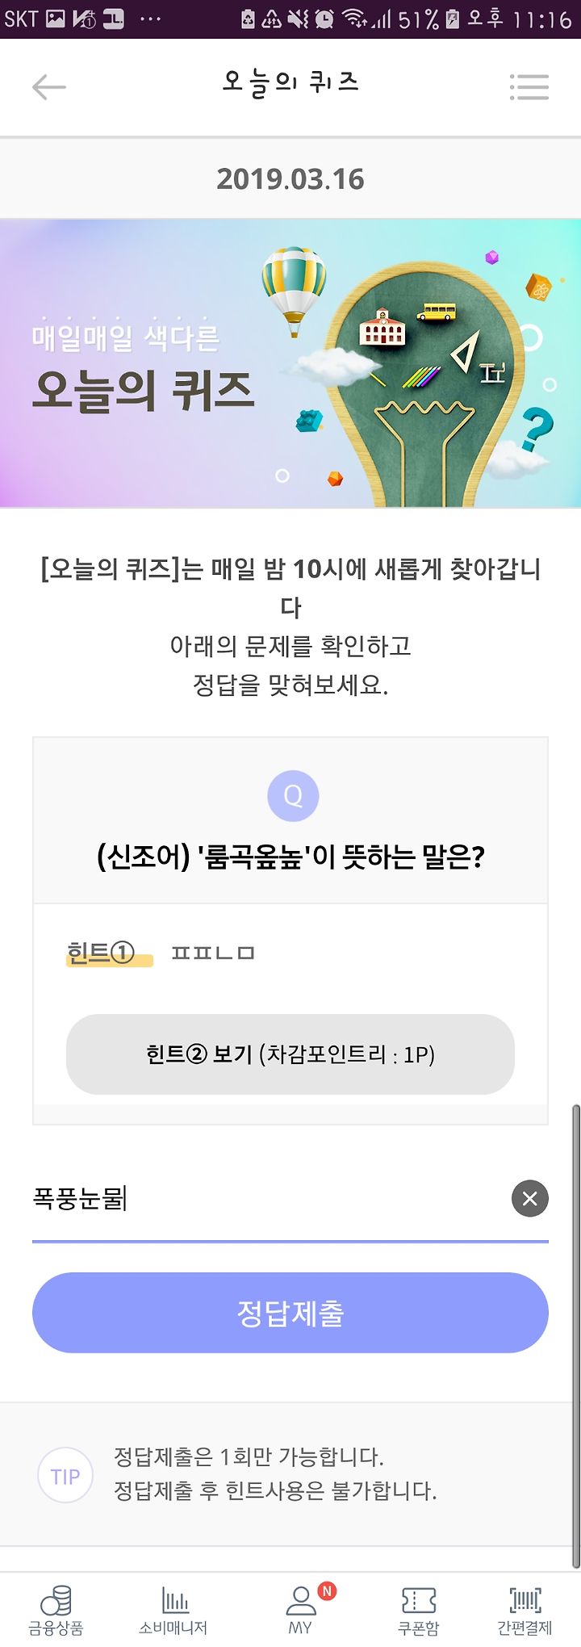581x1647 pixels.
Task: Tap the 오늘의 퀴즈 banner image
Action: [290, 363]
